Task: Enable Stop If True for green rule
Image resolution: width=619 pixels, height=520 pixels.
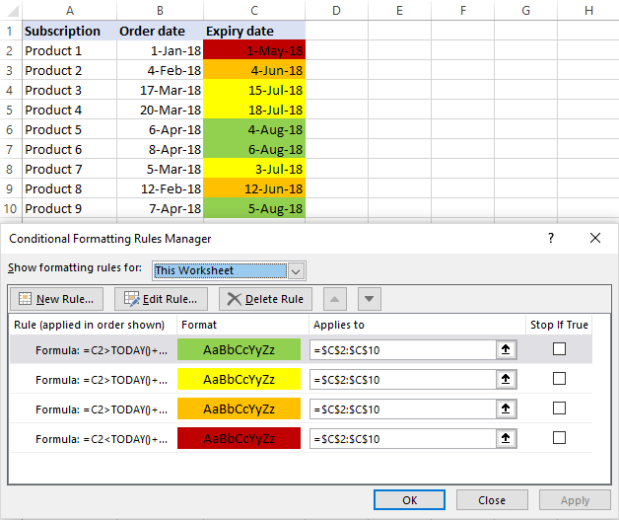Action: click(x=559, y=349)
